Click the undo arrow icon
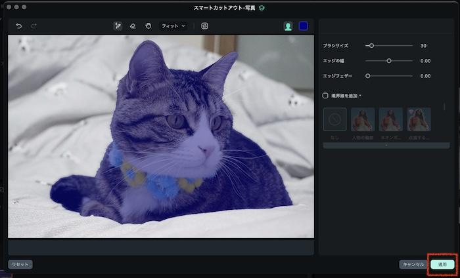 18,26
